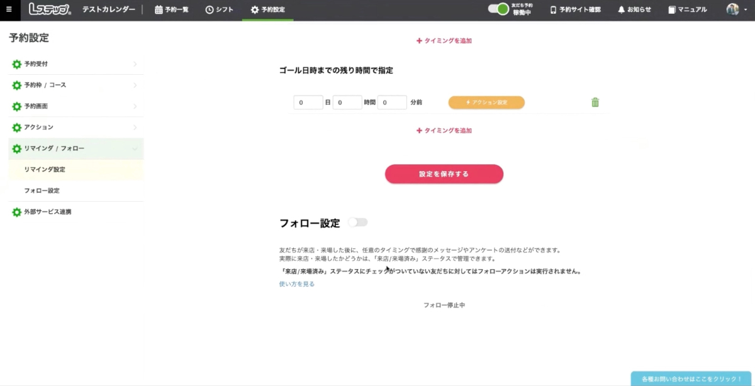
Task: Delete the timing row with trash icon
Action: [x=595, y=102]
